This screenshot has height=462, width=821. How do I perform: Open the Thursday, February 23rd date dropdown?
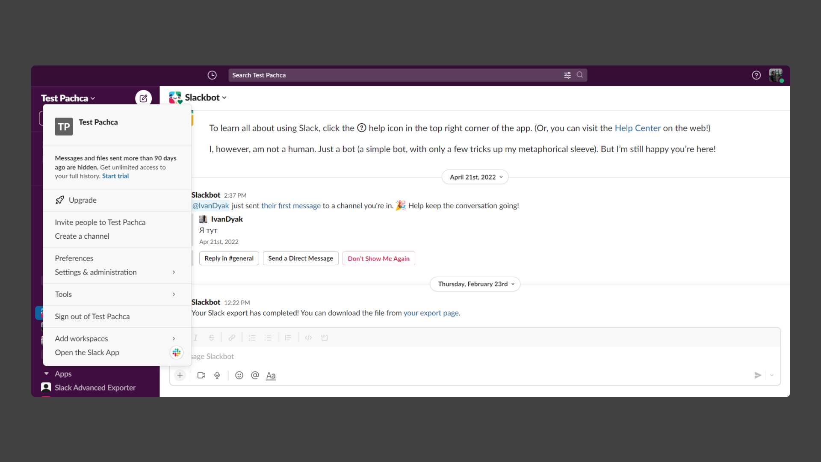pyautogui.click(x=475, y=284)
